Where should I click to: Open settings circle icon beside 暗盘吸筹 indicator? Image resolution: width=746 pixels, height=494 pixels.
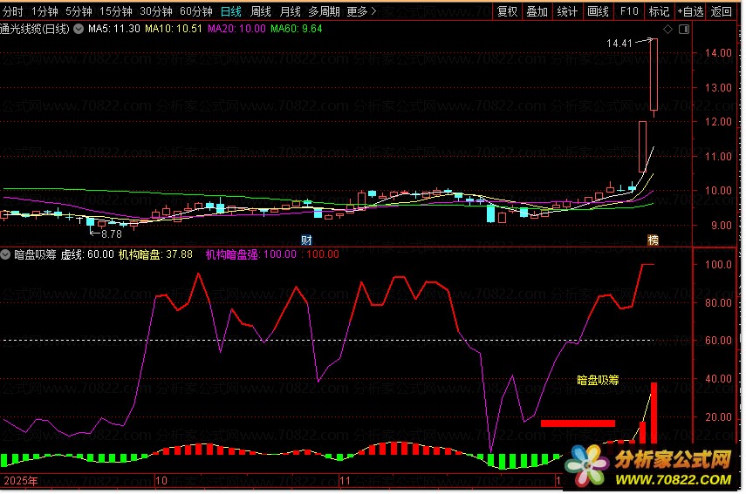tap(6, 255)
